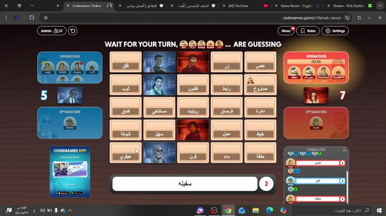Switch to the Game Room tab
The height and width of the screenshot is (216, 386).
(x=297, y=6)
